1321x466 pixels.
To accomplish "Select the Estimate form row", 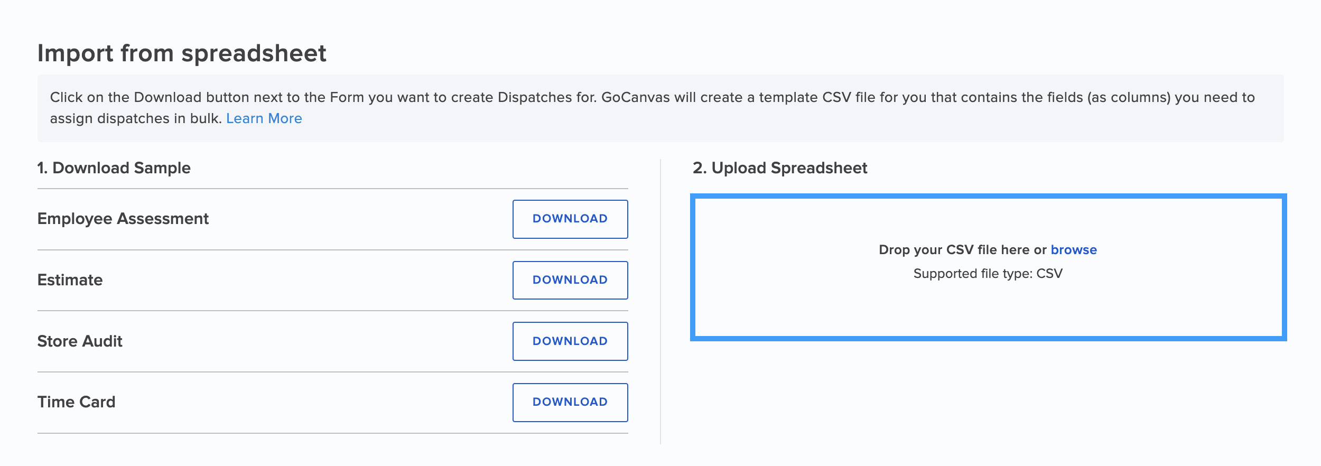I will click(x=70, y=279).
